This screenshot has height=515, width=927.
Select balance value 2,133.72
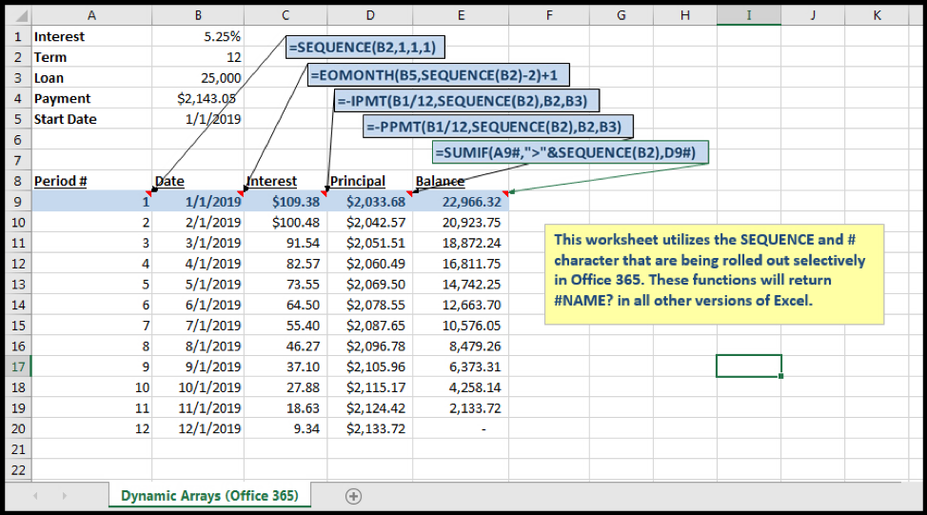tap(461, 407)
